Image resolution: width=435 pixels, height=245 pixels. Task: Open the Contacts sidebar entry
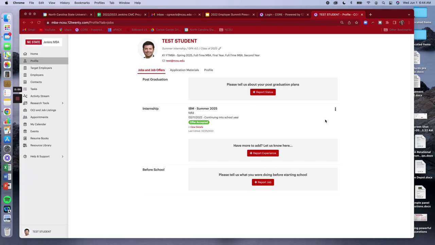pyautogui.click(x=36, y=82)
